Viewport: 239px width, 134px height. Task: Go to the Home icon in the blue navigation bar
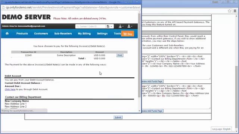(x=7, y=33)
